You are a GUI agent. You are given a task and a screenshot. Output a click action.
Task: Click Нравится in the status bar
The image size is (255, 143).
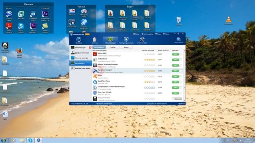pyautogui.click(x=182, y=104)
